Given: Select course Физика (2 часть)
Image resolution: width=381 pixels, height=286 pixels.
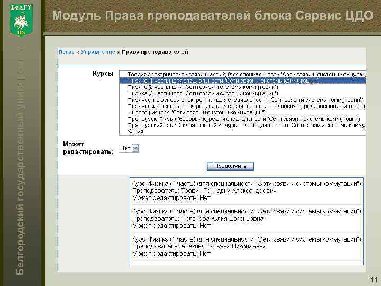Looking at the screenshot, I should (242, 87).
